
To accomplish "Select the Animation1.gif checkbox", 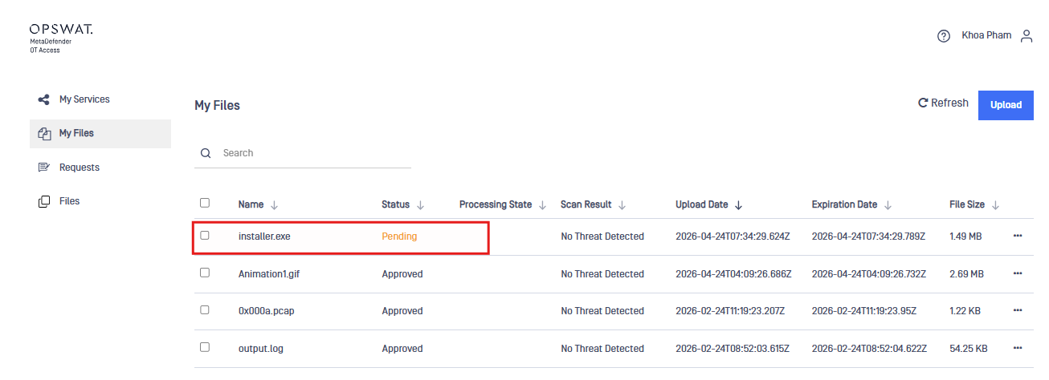I will pos(205,273).
